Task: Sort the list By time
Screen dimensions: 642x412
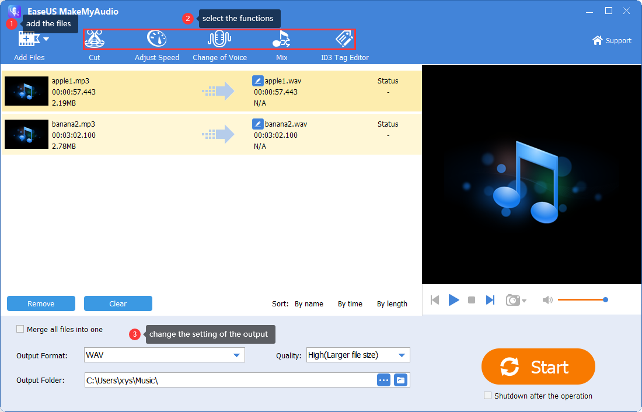Action: point(350,304)
